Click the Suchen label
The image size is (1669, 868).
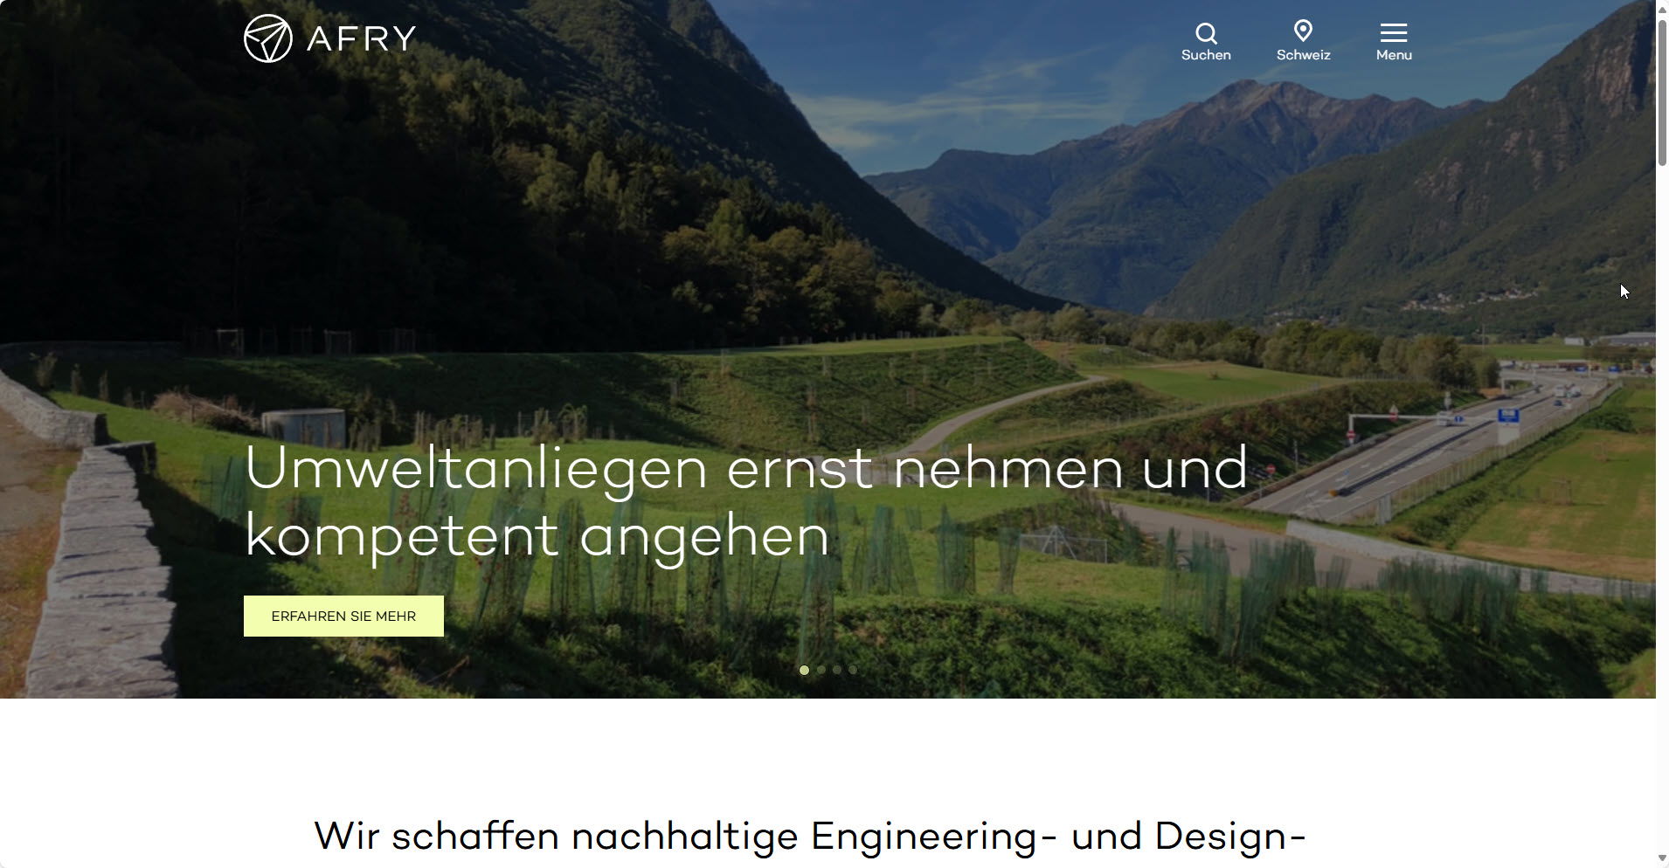click(1206, 55)
